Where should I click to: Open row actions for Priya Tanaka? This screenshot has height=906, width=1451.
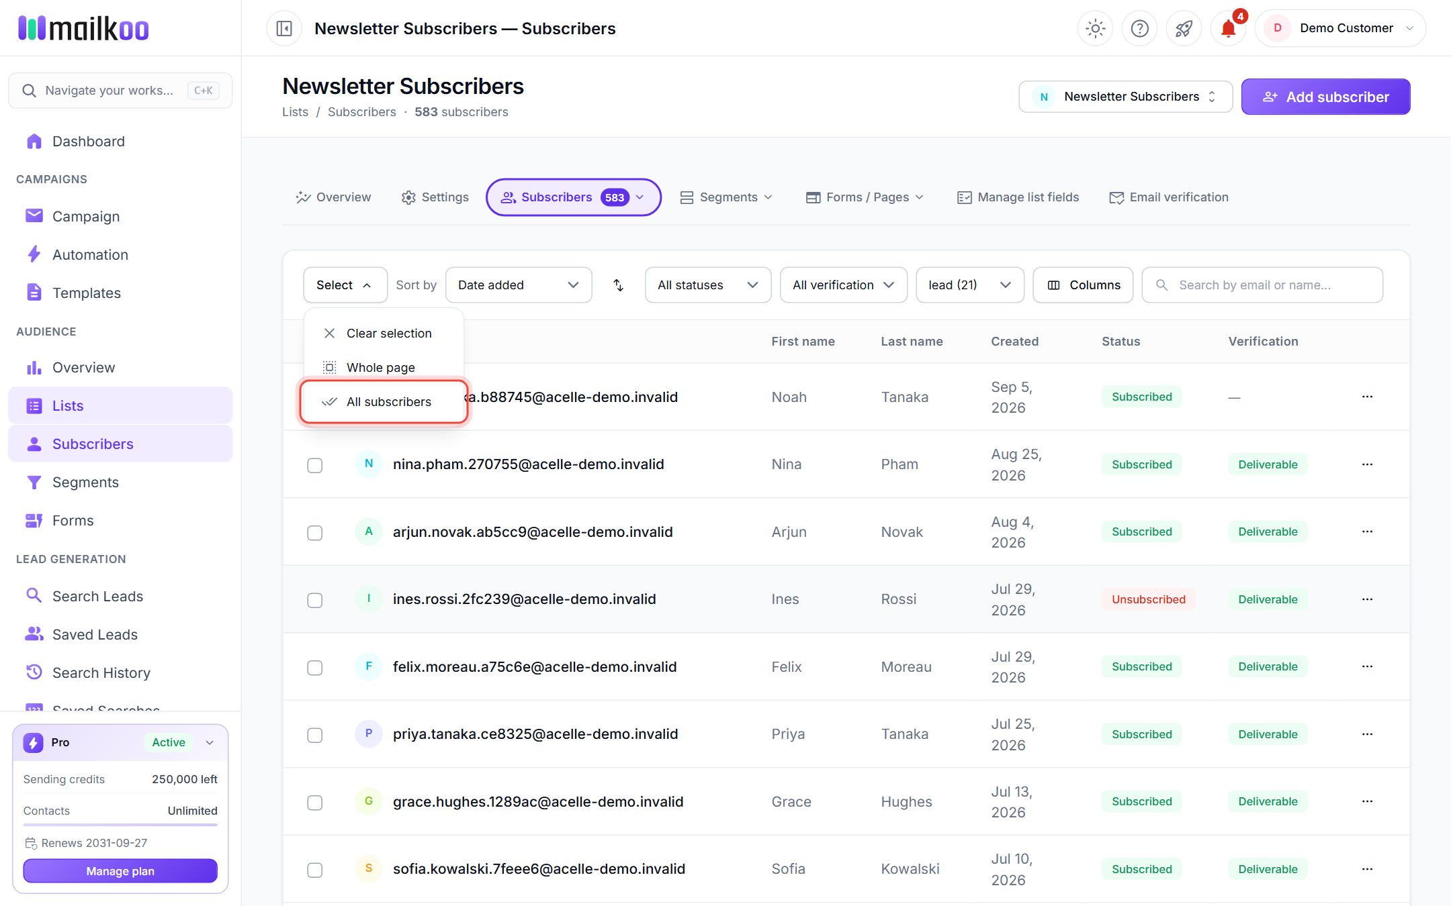click(1367, 734)
